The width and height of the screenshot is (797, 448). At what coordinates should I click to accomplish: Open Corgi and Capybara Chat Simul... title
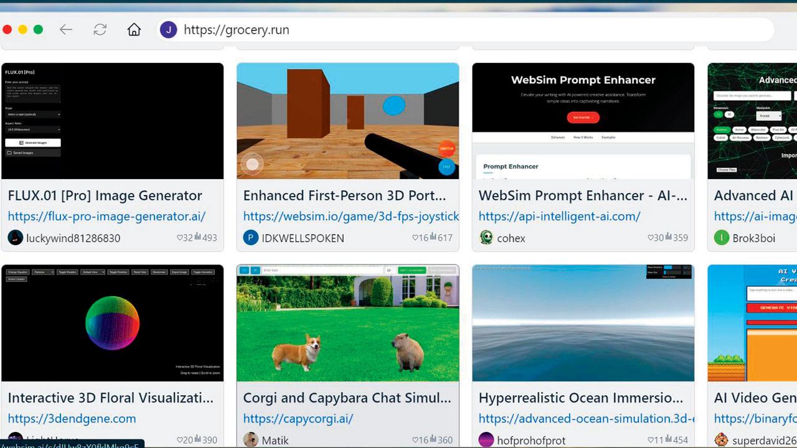pos(347,398)
